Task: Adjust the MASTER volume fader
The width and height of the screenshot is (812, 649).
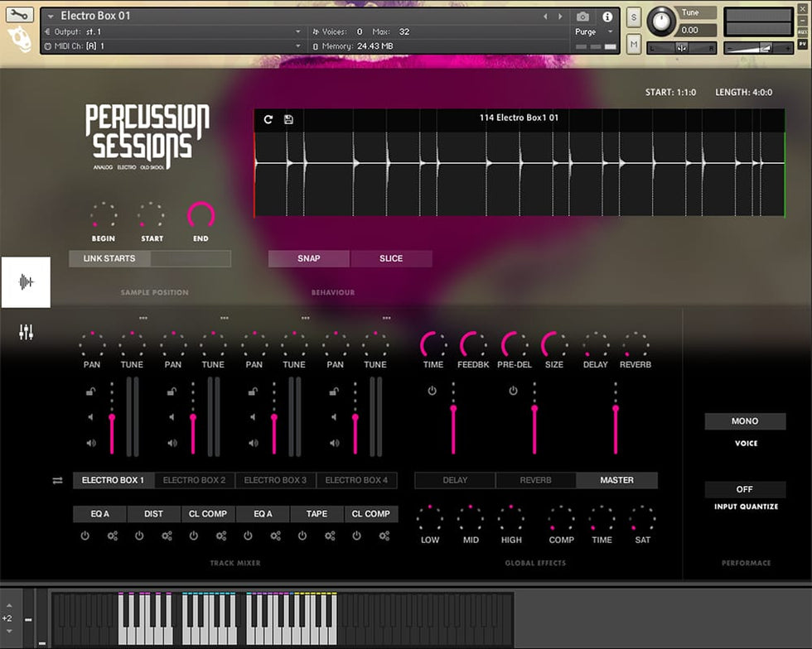Action: (616, 410)
